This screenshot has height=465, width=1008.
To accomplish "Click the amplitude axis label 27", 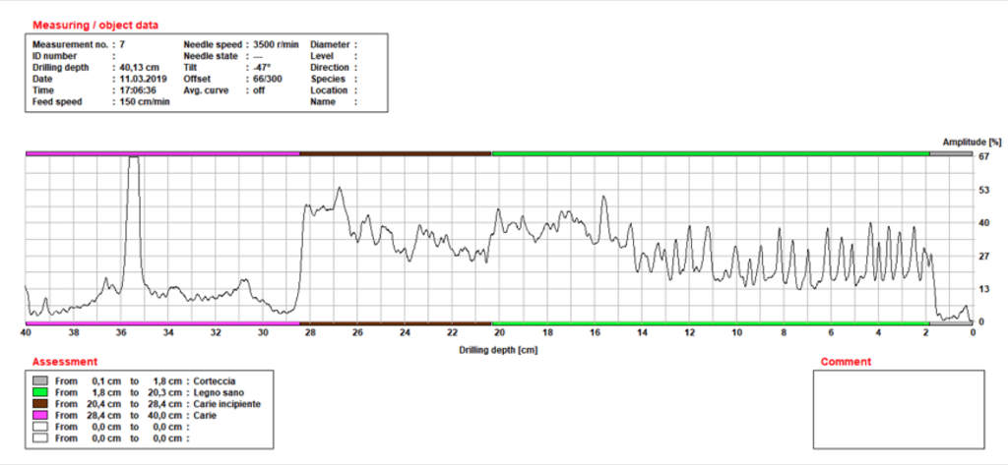I will (x=983, y=257).
